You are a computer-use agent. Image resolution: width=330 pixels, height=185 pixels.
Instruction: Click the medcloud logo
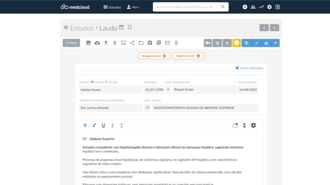point(75,7)
